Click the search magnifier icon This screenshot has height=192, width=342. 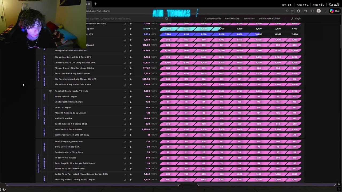click(167, 19)
